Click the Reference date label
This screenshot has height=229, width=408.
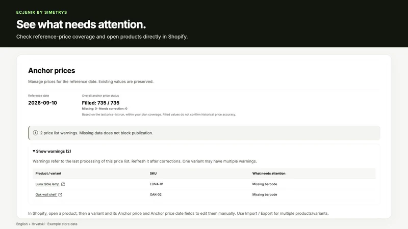39,96
